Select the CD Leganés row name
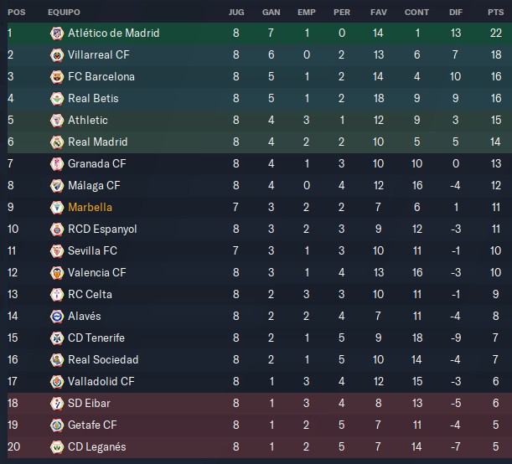The image size is (512, 464). (x=97, y=447)
